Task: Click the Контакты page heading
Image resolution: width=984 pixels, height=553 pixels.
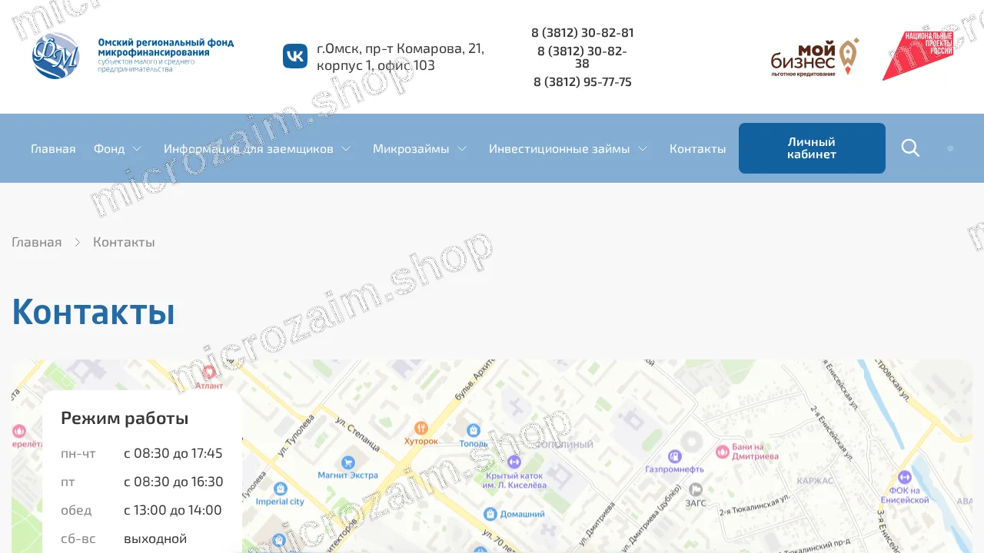Action: [x=94, y=312]
